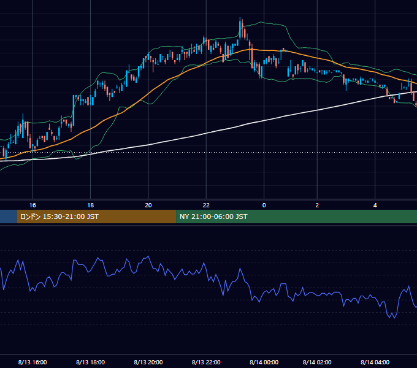
Task: Click the upper axis hour label 18
Action: (x=90, y=205)
